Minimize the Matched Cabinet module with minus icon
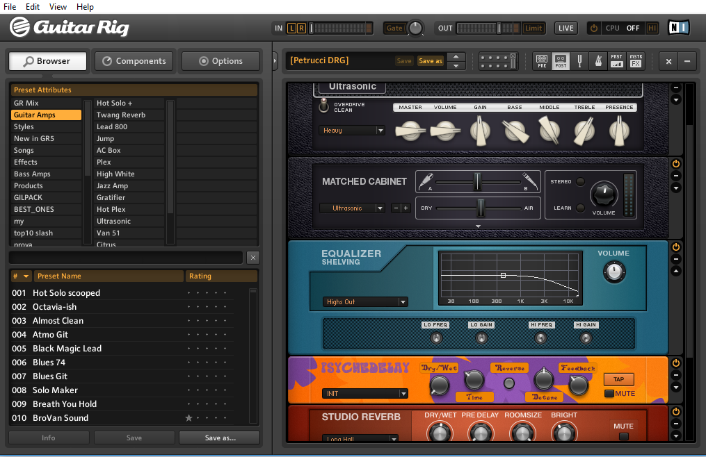This screenshot has width=706, height=457. click(x=676, y=176)
